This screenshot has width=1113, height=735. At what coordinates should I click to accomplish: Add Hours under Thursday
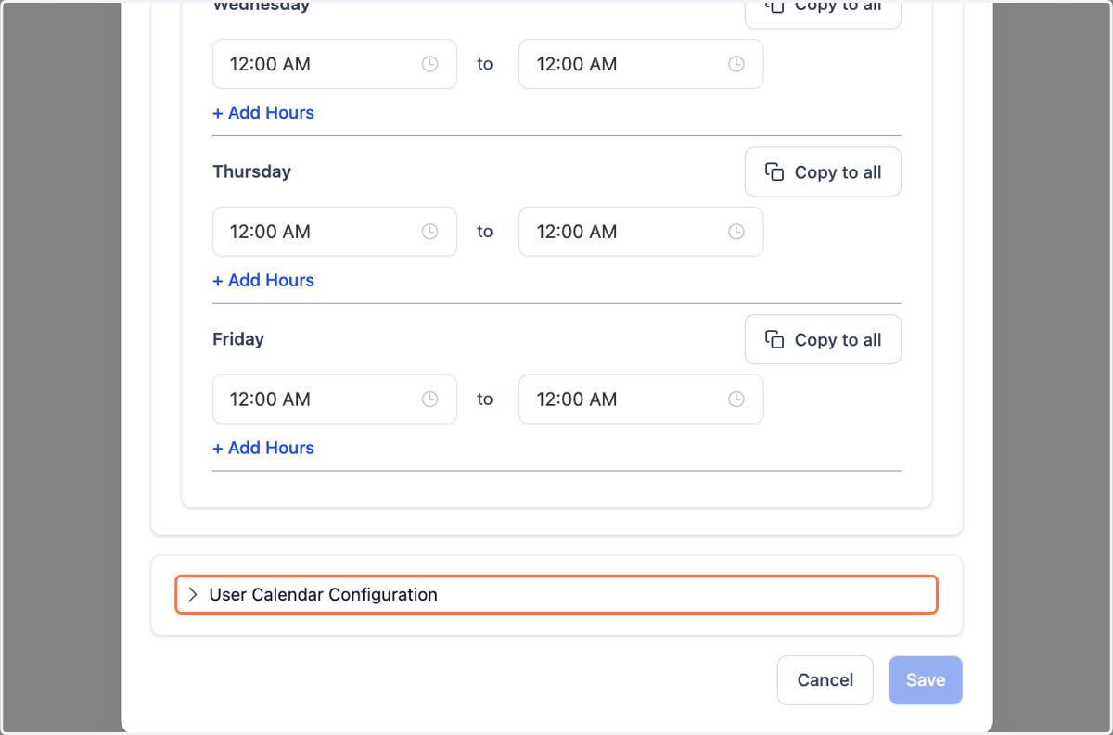tap(263, 281)
